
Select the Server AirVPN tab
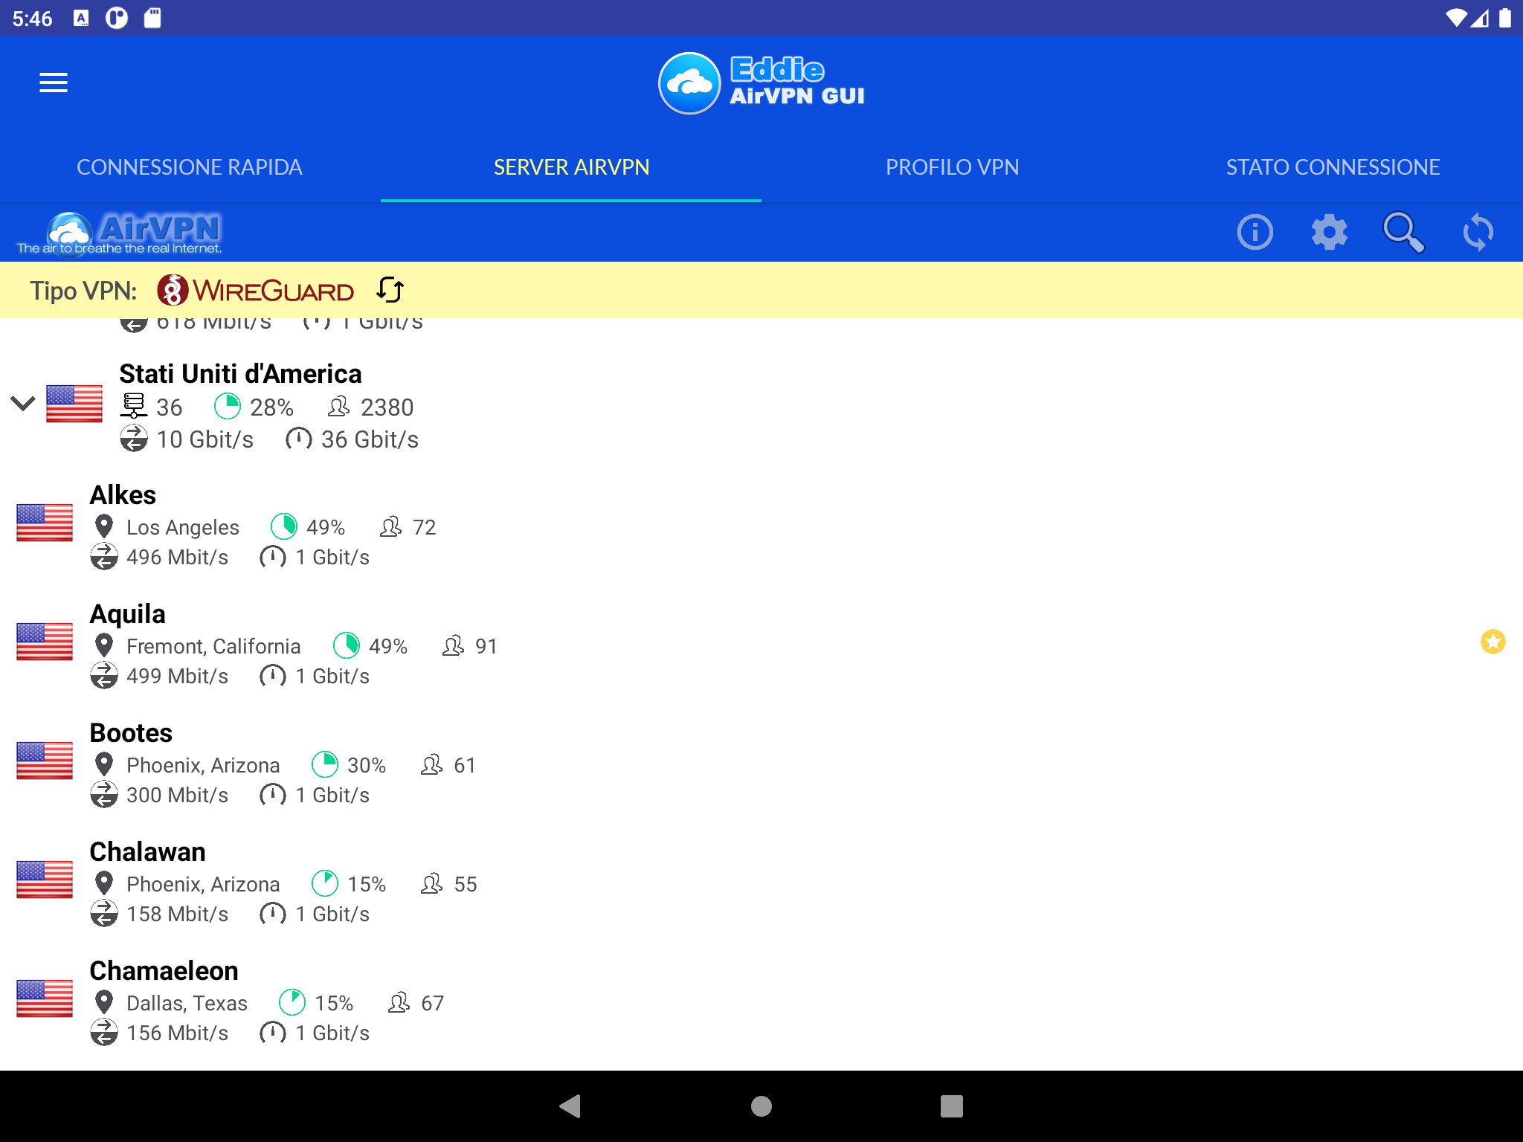(571, 167)
